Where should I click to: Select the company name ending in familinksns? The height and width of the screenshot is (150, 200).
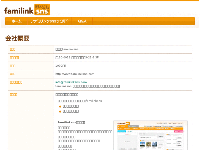click(x=67, y=49)
